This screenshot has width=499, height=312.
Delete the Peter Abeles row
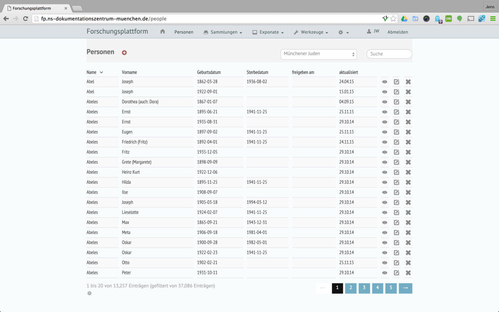pyautogui.click(x=408, y=273)
